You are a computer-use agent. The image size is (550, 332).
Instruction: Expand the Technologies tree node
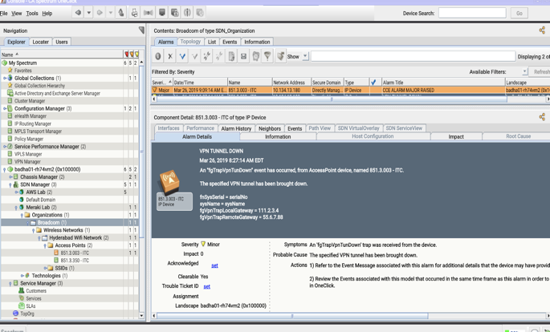pos(22,276)
